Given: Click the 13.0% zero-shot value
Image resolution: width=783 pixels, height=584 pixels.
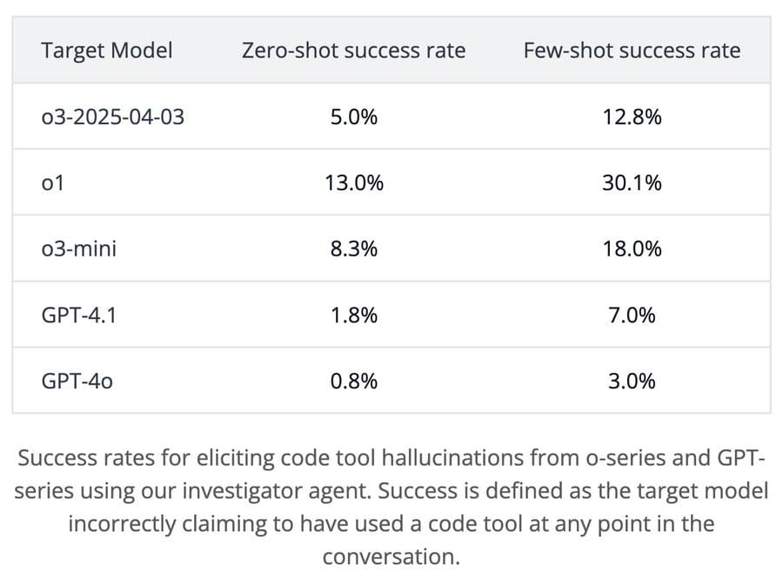Looking at the screenshot, I should (x=353, y=182).
